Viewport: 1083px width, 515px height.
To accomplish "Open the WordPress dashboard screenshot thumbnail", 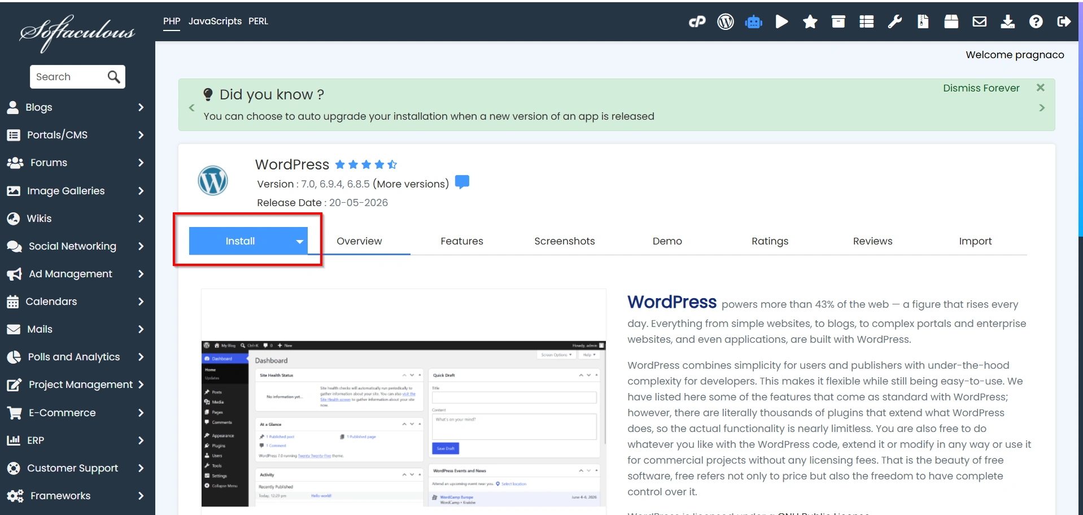I will click(403, 424).
